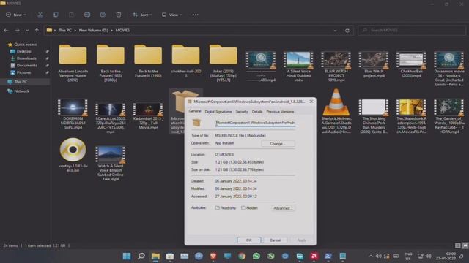The image size is (469, 263).
Task: Click the Share icon in toolbar
Action: pyautogui.click(x=103, y=15)
